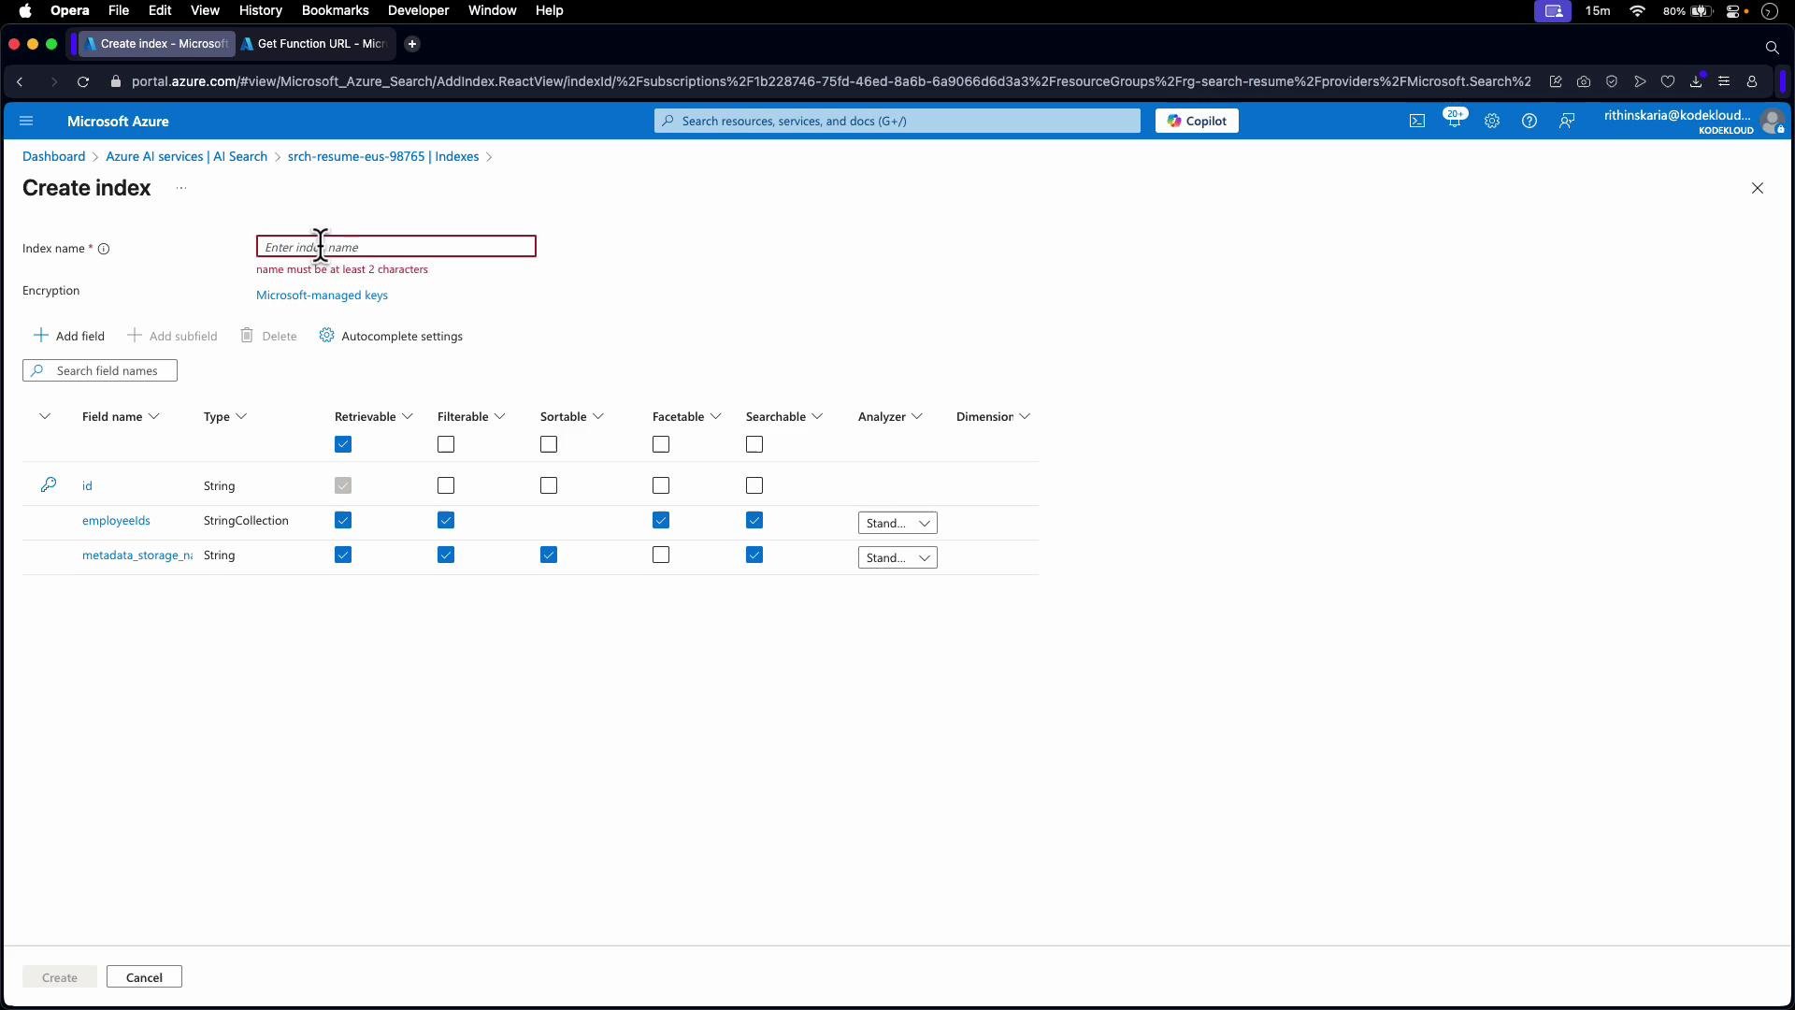The width and height of the screenshot is (1795, 1010).
Task: Check Filterable for the id field
Action: [446, 485]
